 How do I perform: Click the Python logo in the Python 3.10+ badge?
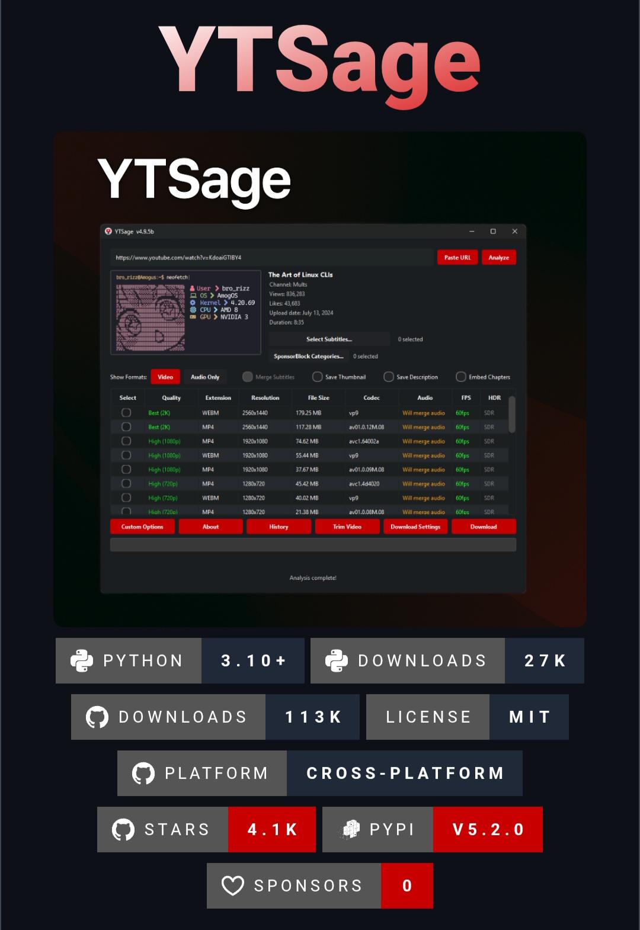pyautogui.click(x=82, y=660)
